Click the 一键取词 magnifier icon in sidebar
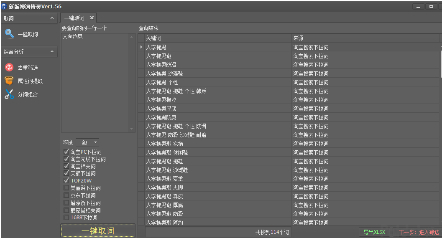This screenshot has width=442, height=238. click(x=9, y=34)
